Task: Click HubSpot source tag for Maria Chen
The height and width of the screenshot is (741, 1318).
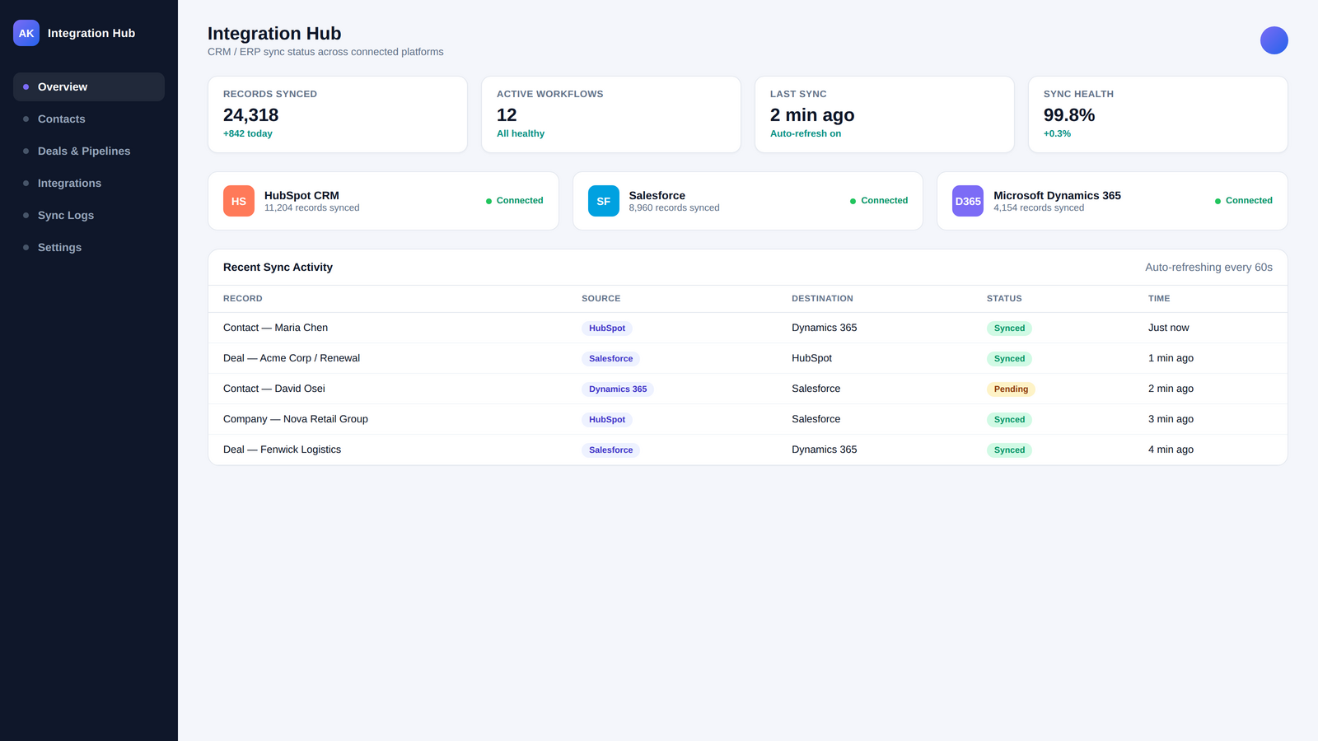Action: pos(607,329)
